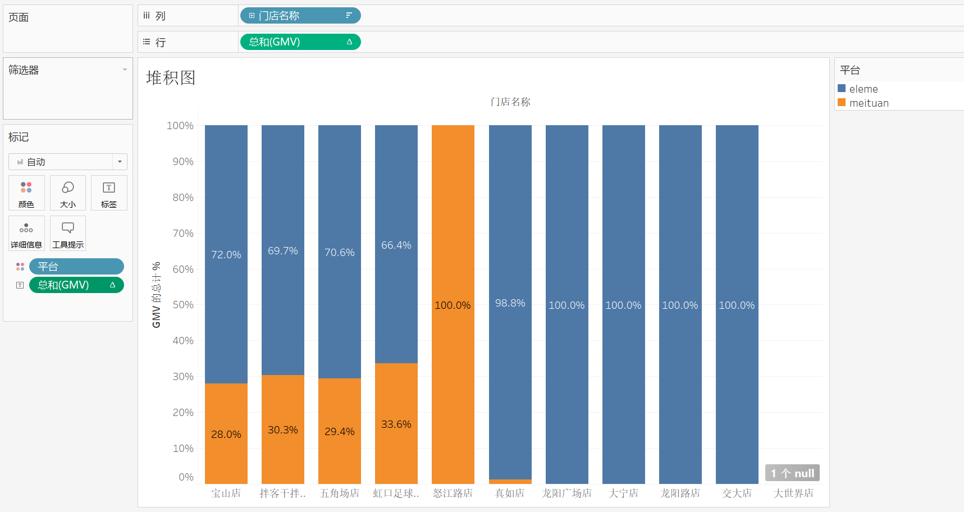
Task: Click the 标记 marks card title
Action: [19, 137]
